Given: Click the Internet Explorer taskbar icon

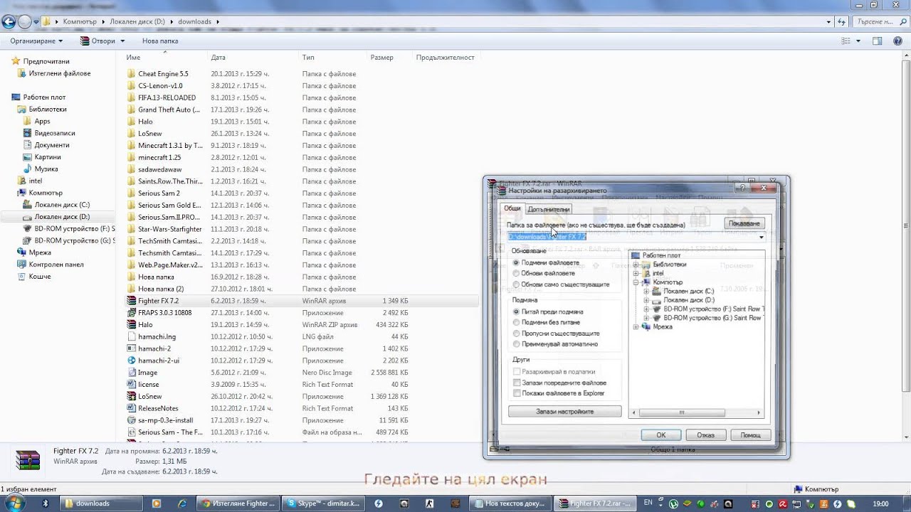Looking at the screenshot, I should (x=182, y=503).
